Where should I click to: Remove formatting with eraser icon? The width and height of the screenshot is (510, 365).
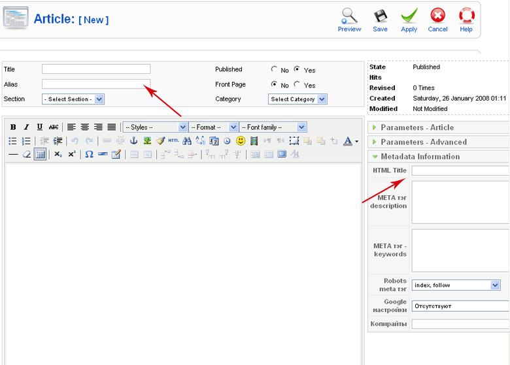point(27,155)
